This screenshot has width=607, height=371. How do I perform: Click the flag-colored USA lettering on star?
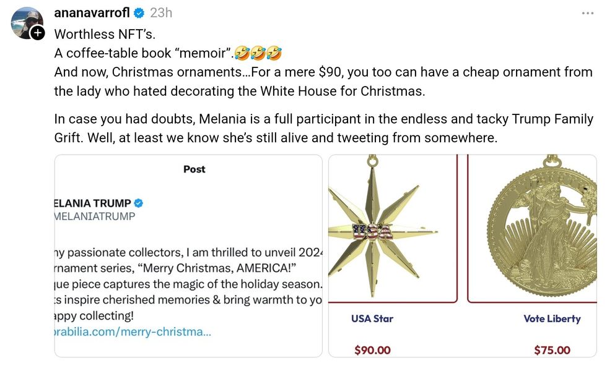[372, 232]
